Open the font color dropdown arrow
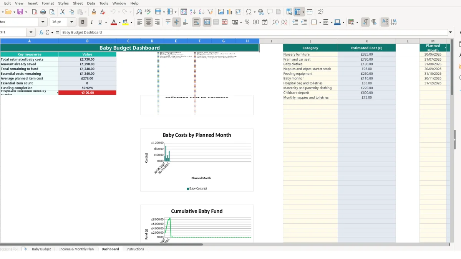Viewport: 461px width, 259px height. (119, 22)
